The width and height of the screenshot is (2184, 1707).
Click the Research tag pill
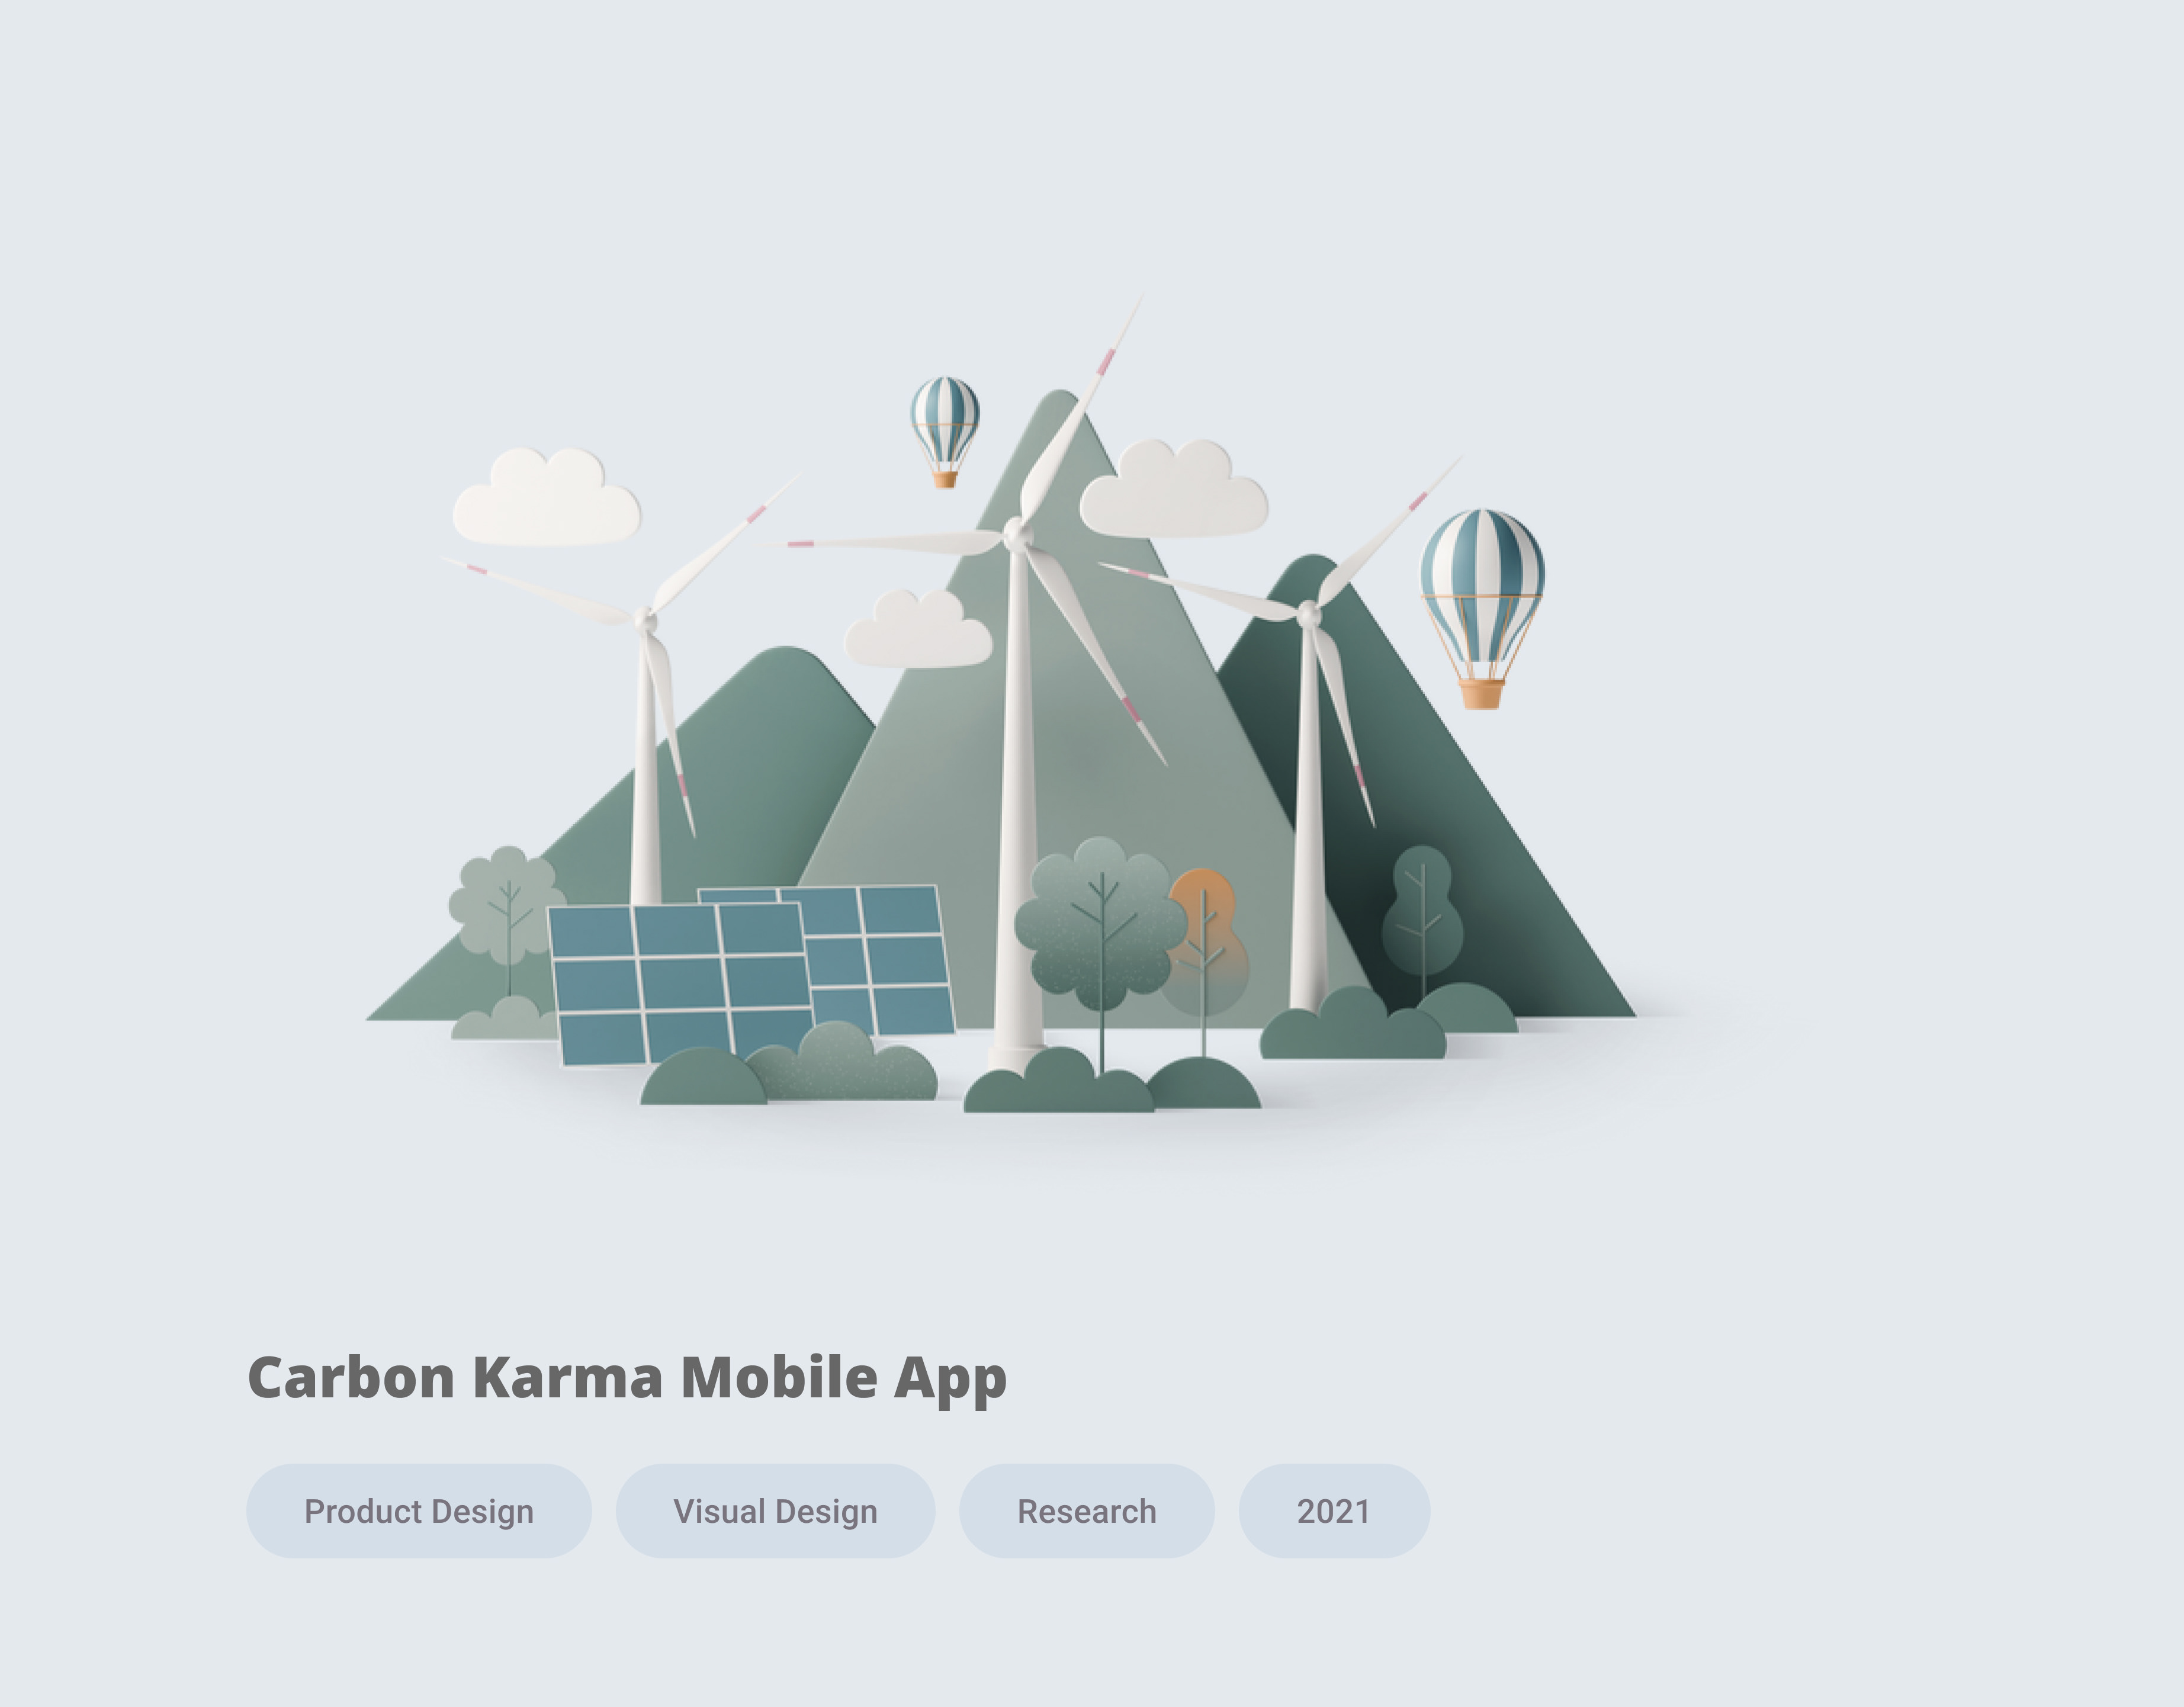click(x=1087, y=1510)
